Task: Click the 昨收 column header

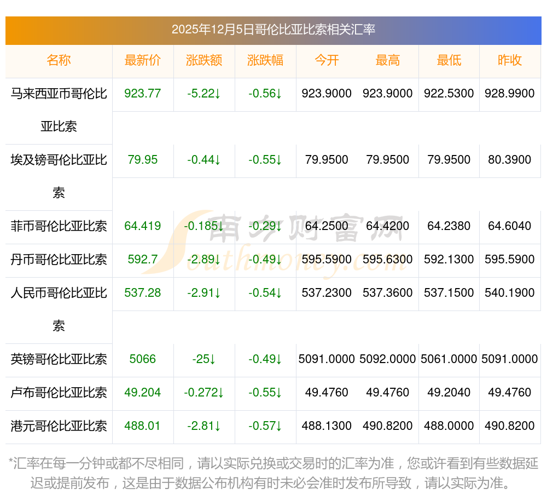Action: (x=509, y=60)
